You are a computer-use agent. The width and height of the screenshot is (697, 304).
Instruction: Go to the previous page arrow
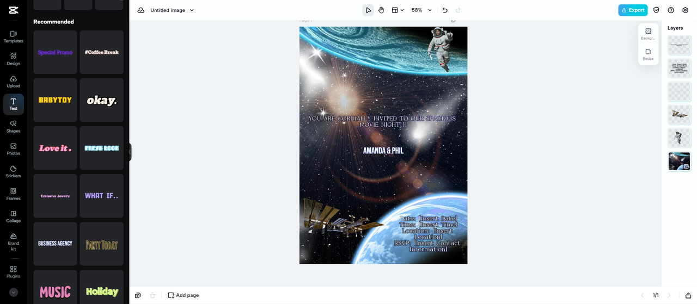pos(642,295)
